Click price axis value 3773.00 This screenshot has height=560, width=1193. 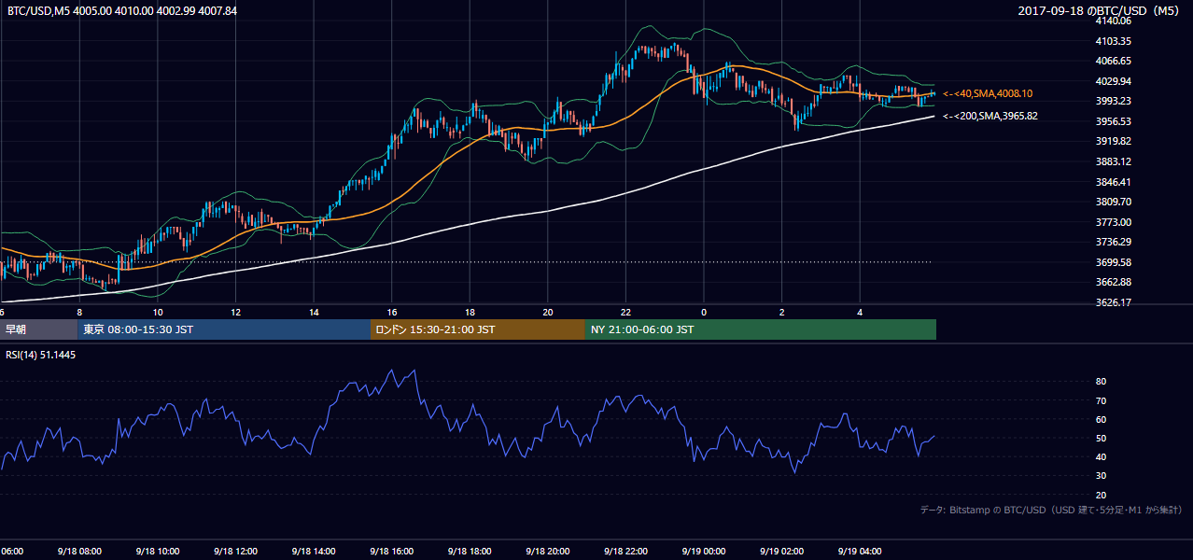pos(1114,222)
